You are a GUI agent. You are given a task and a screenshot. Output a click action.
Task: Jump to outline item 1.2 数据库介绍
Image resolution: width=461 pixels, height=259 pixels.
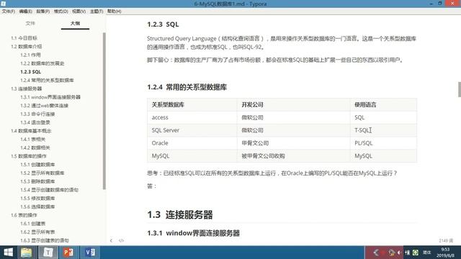click(x=27, y=46)
